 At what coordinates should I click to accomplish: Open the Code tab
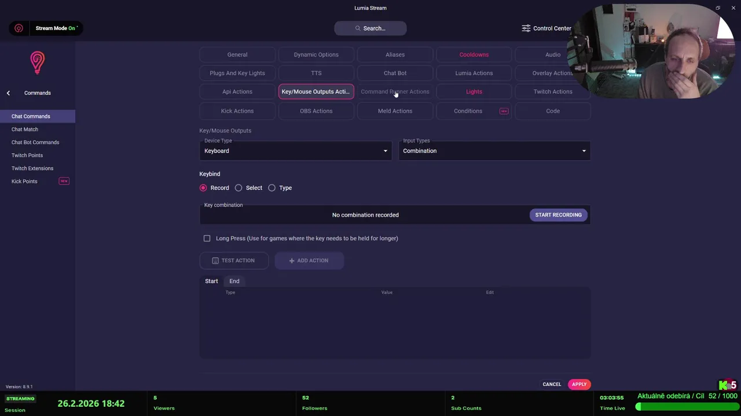tap(553, 111)
